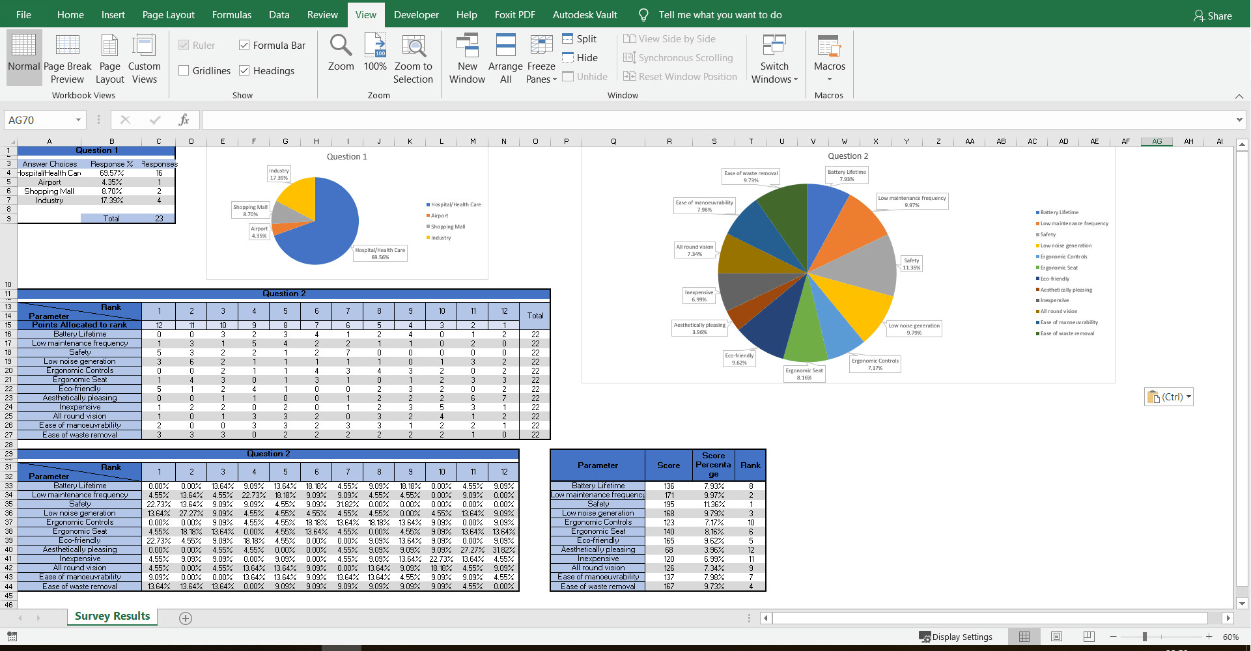Open the Foxit PDF tab

(x=514, y=14)
